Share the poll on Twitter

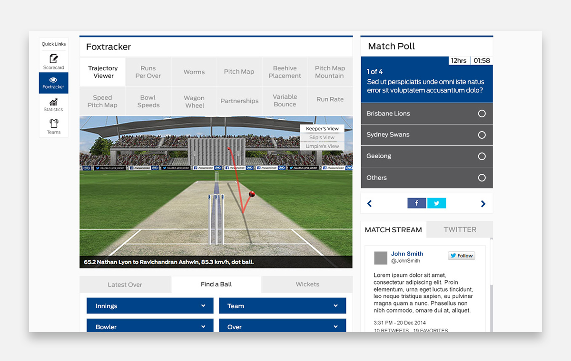coord(437,203)
